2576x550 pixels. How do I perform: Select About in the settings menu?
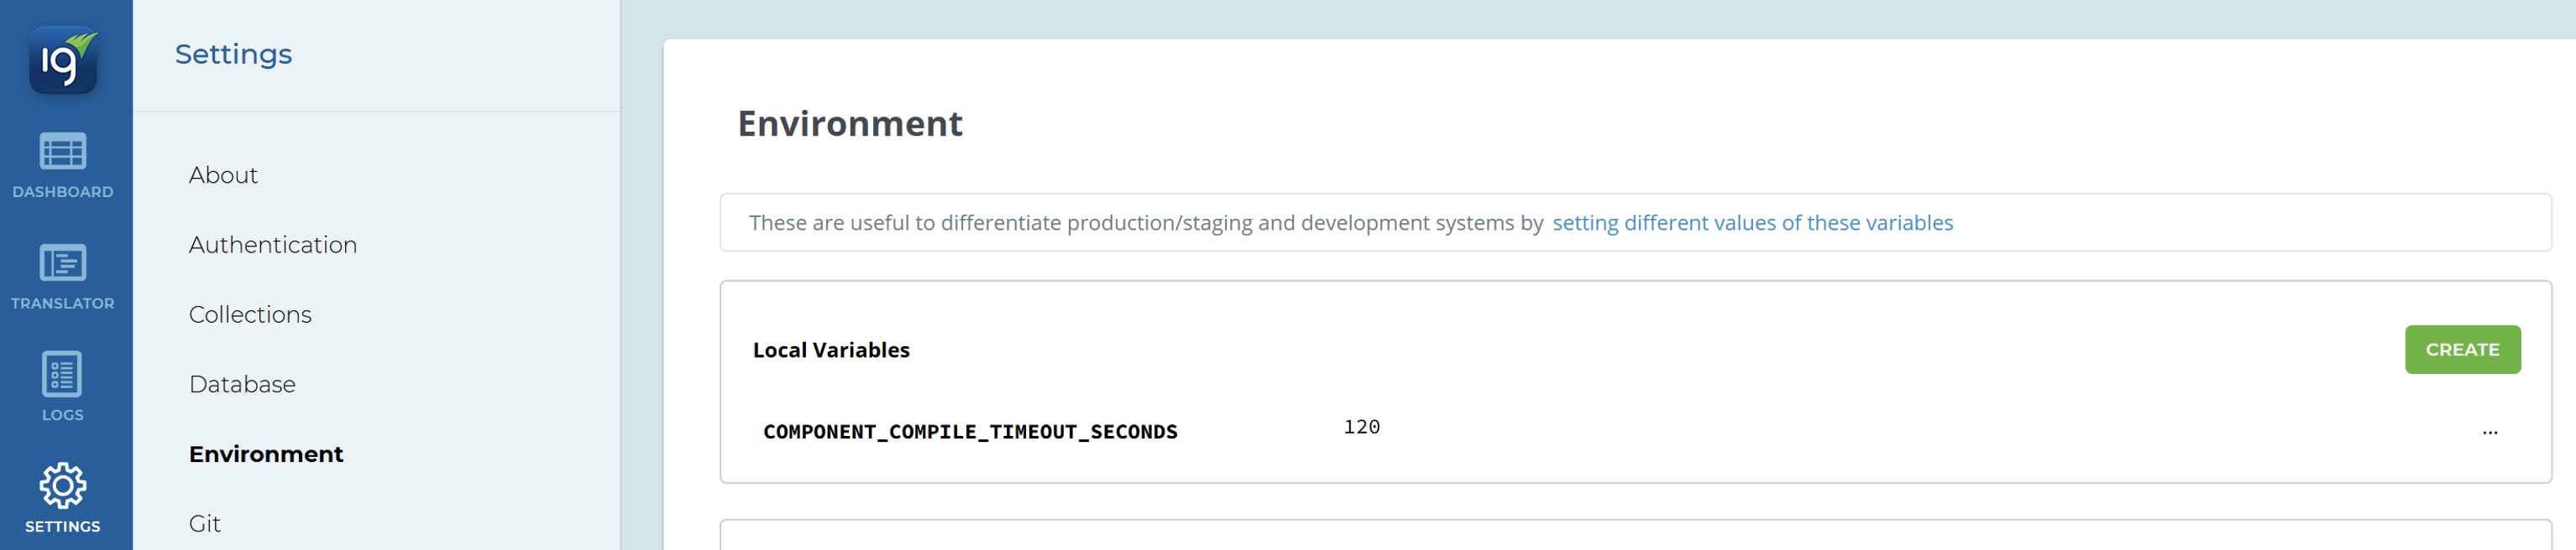[223, 176]
